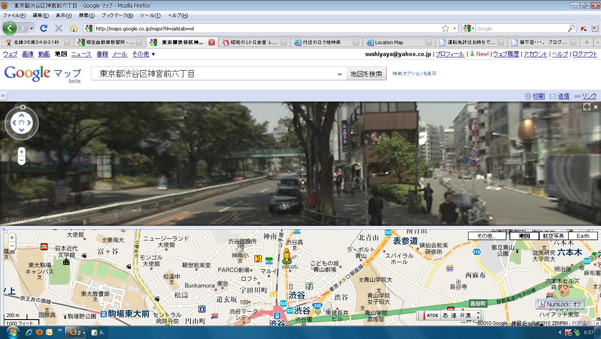Click the 問題の報告 report problem link
Image resolution: width=601 pixels, height=339 pixels.
(x=55, y=219)
